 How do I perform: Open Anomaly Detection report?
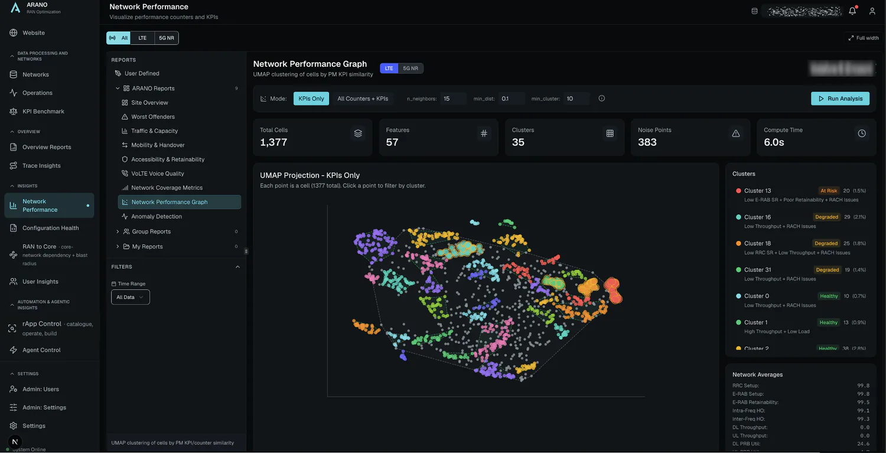pyautogui.click(x=180, y=217)
